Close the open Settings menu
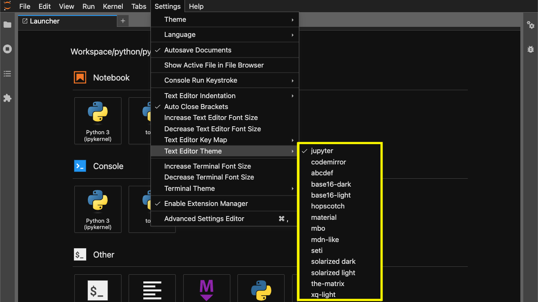The image size is (538, 302). point(168,6)
